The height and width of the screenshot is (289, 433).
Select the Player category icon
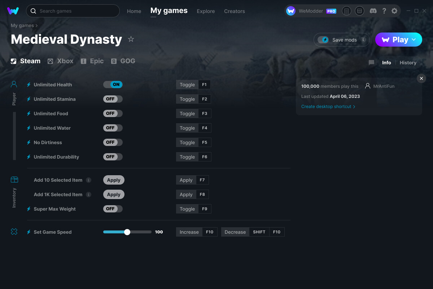pos(14,85)
